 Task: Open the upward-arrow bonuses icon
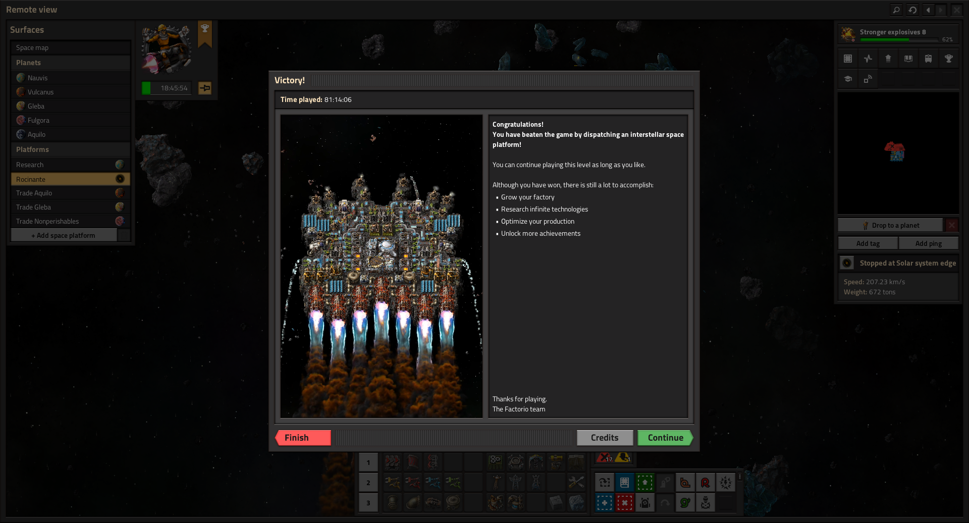point(888,59)
